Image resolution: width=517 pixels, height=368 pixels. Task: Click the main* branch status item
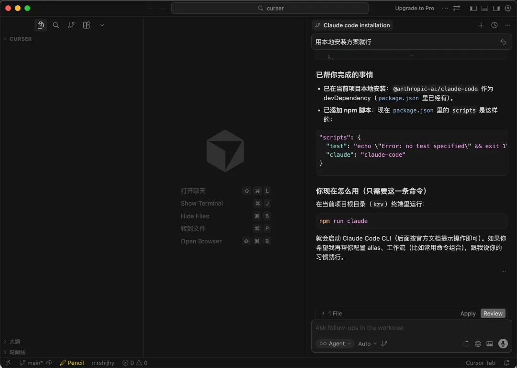[x=31, y=363]
